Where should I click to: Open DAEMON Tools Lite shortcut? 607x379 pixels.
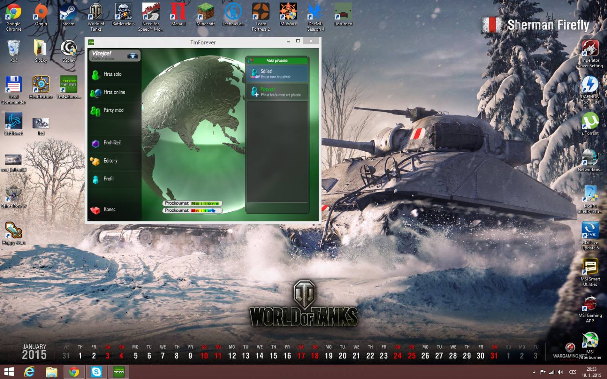590,90
